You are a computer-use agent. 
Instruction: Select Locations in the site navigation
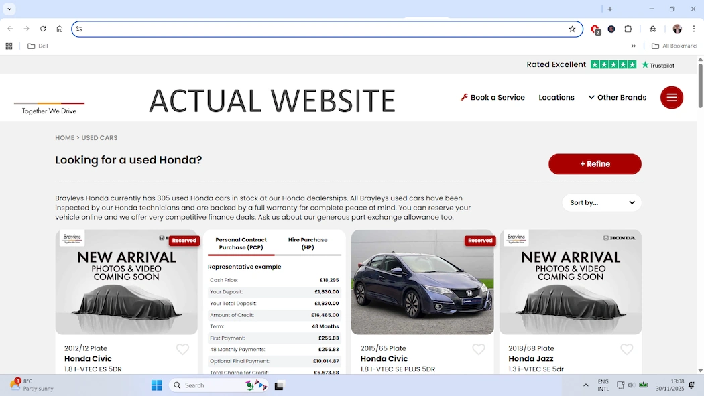(556, 97)
